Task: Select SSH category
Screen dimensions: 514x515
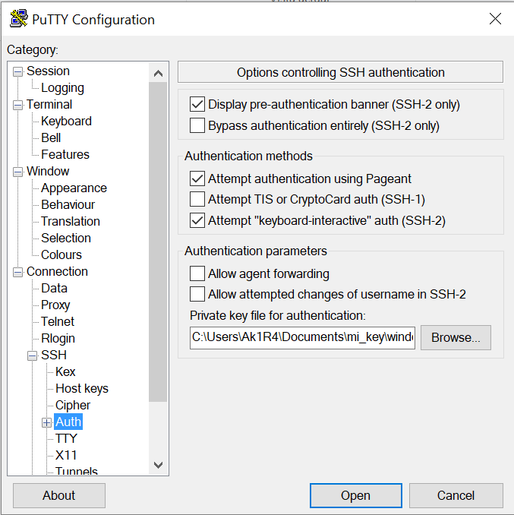Action: pos(54,355)
